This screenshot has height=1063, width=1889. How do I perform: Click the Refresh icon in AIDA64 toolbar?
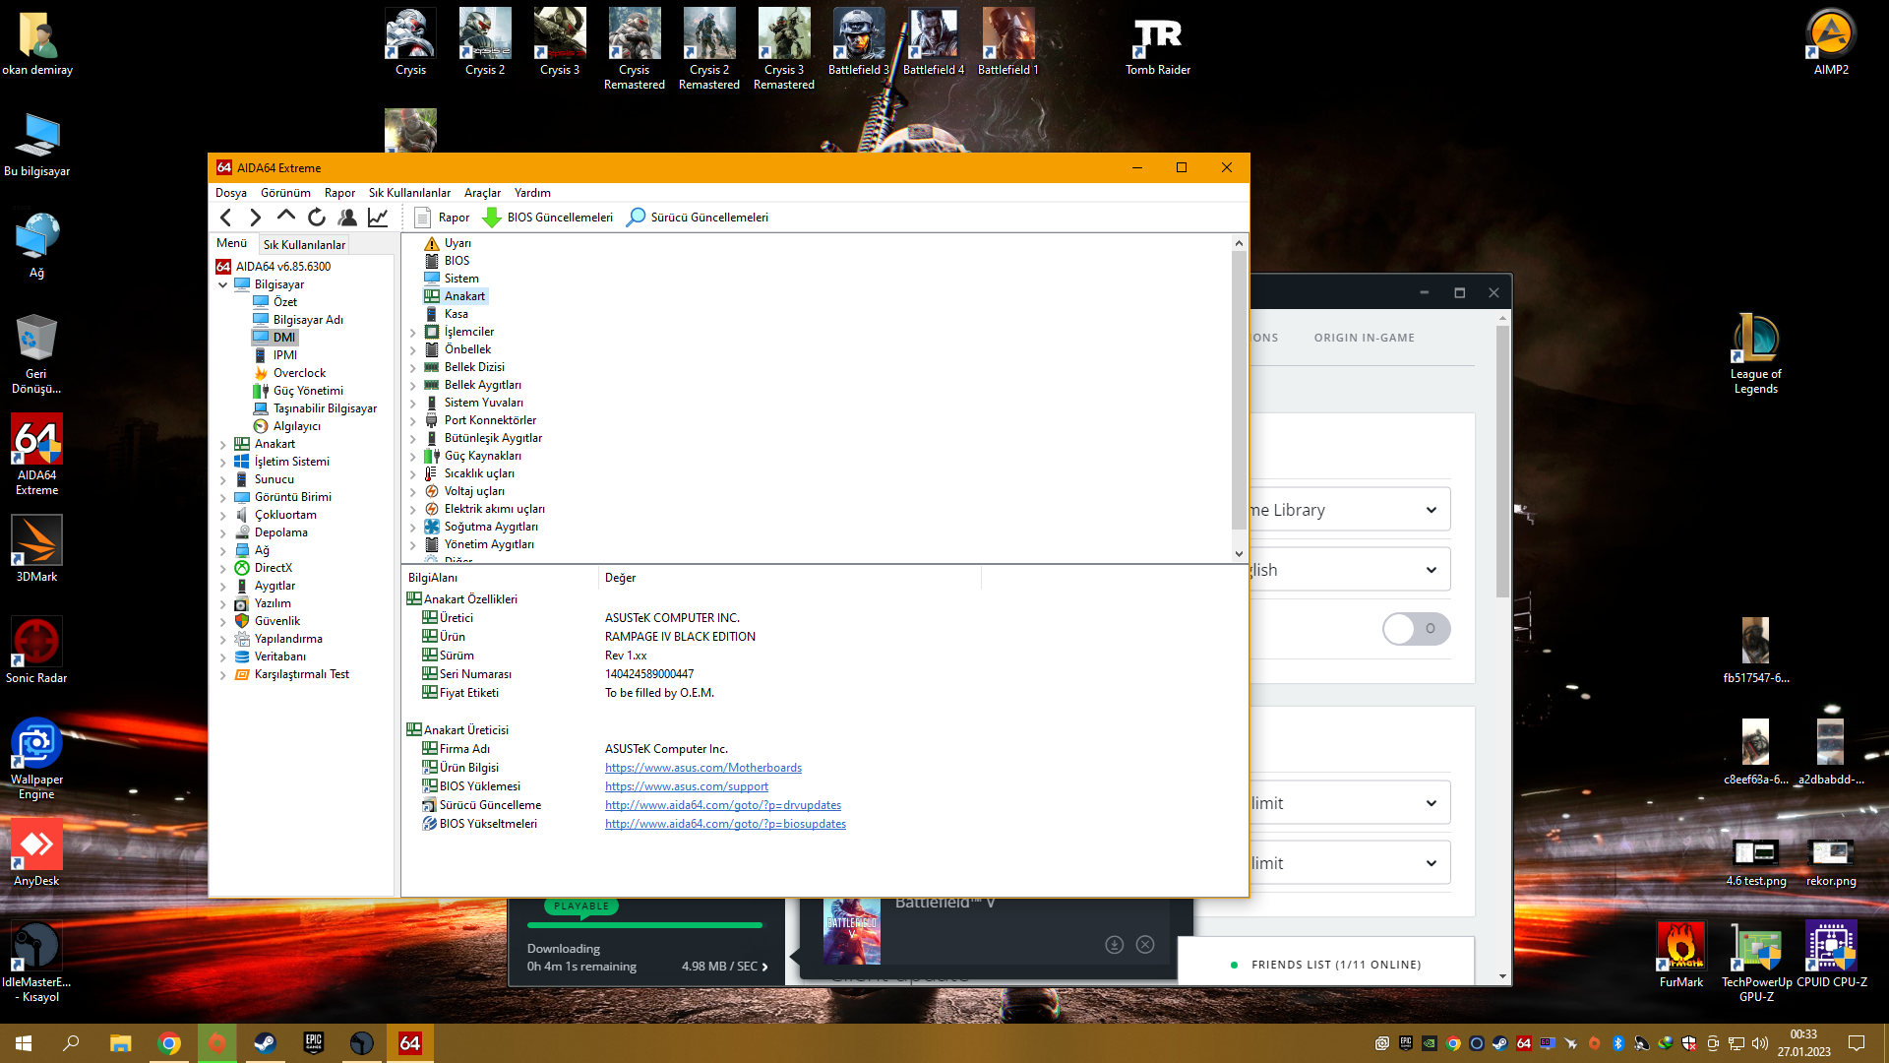click(x=317, y=218)
